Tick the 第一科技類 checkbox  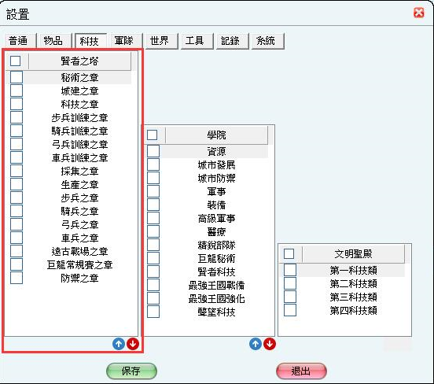click(290, 270)
